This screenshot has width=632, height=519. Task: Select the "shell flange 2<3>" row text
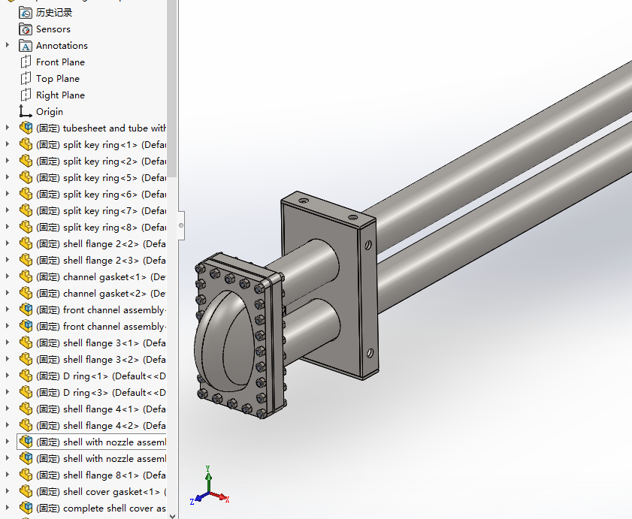click(x=101, y=261)
